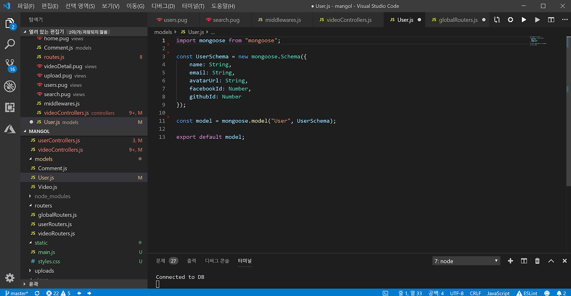Open the 터미널(T) menu
Screen dimensions: 571x296
(193, 6)
